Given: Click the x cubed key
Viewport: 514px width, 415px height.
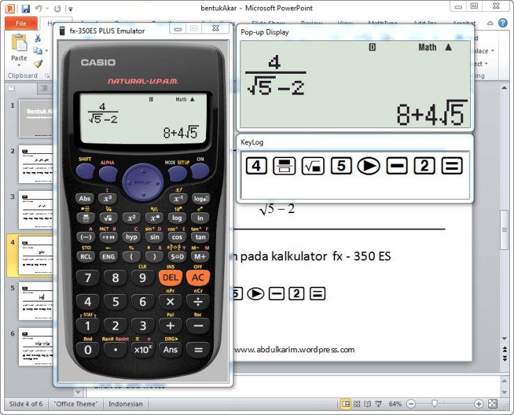Looking at the screenshot, I should pyautogui.click(x=108, y=198).
